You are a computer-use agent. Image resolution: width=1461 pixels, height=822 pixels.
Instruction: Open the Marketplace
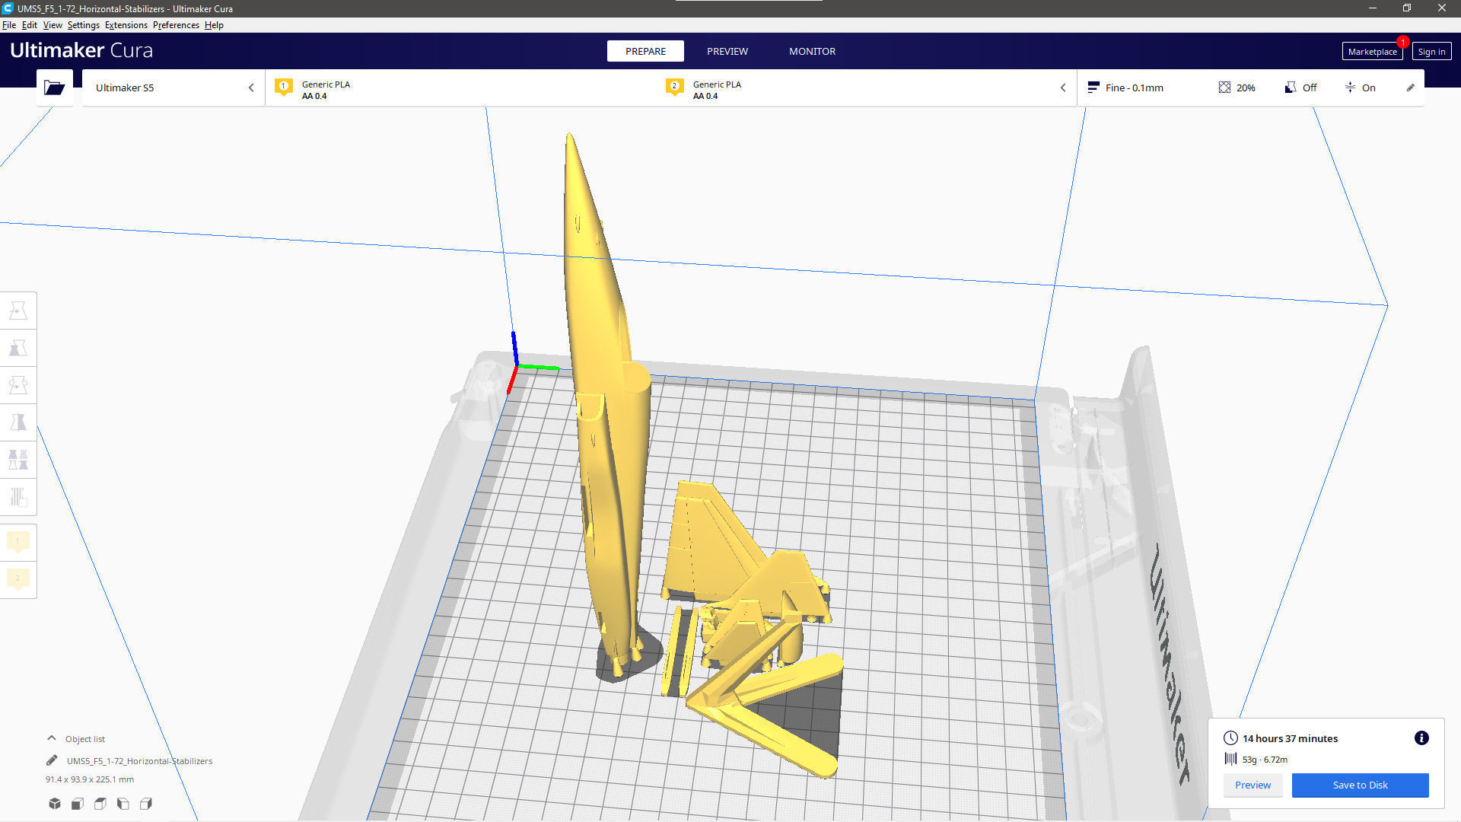tap(1371, 52)
